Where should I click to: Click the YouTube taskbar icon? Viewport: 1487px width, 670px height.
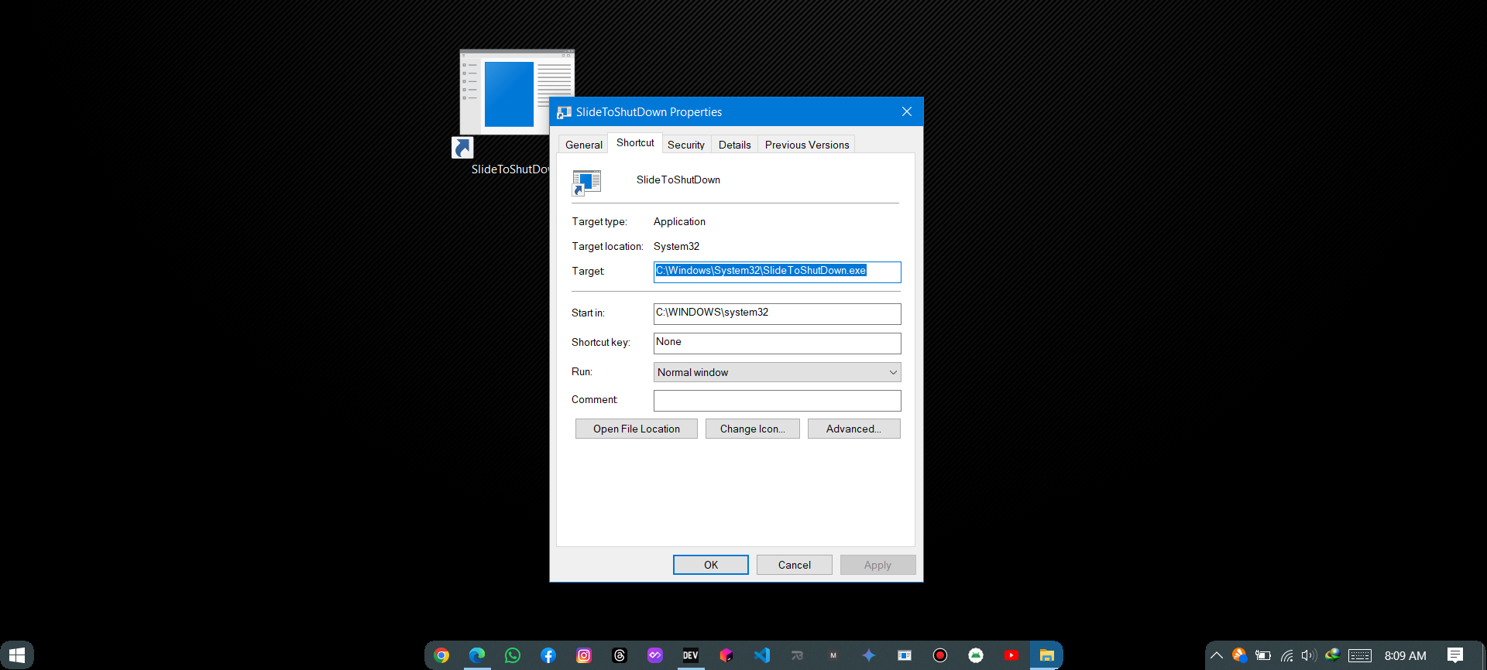1011,655
